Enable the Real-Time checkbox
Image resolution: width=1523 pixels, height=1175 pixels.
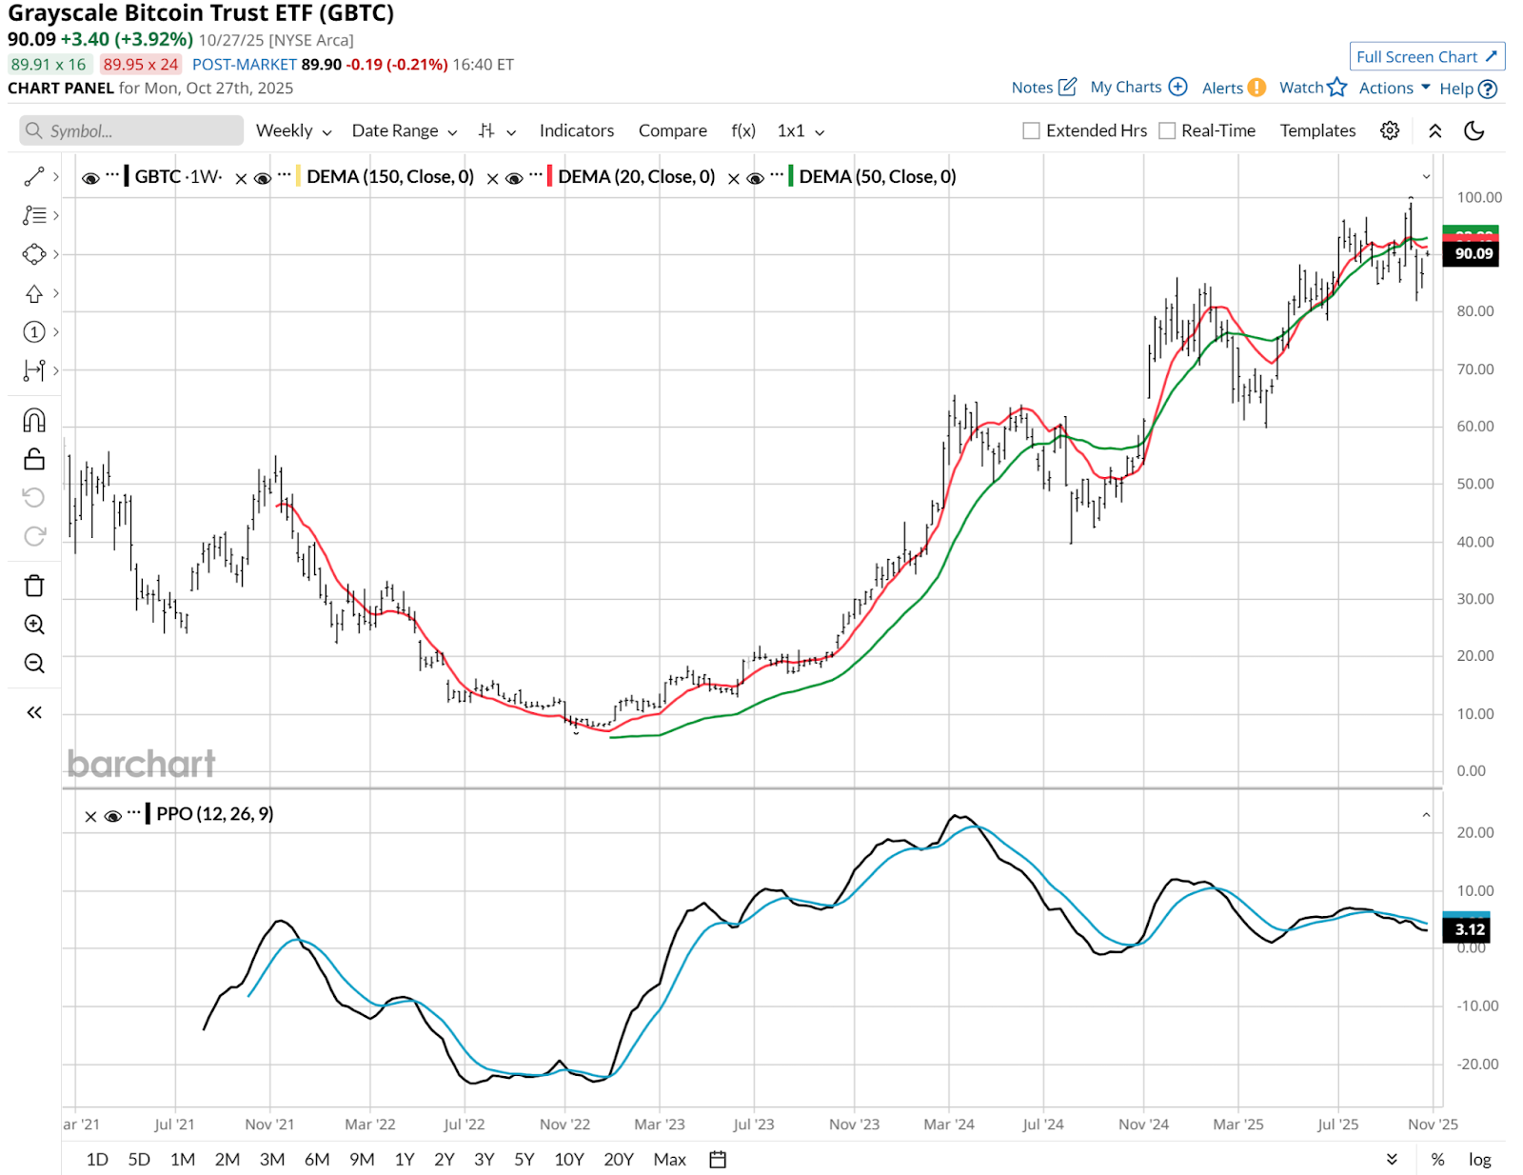(x=1167, y=130)
